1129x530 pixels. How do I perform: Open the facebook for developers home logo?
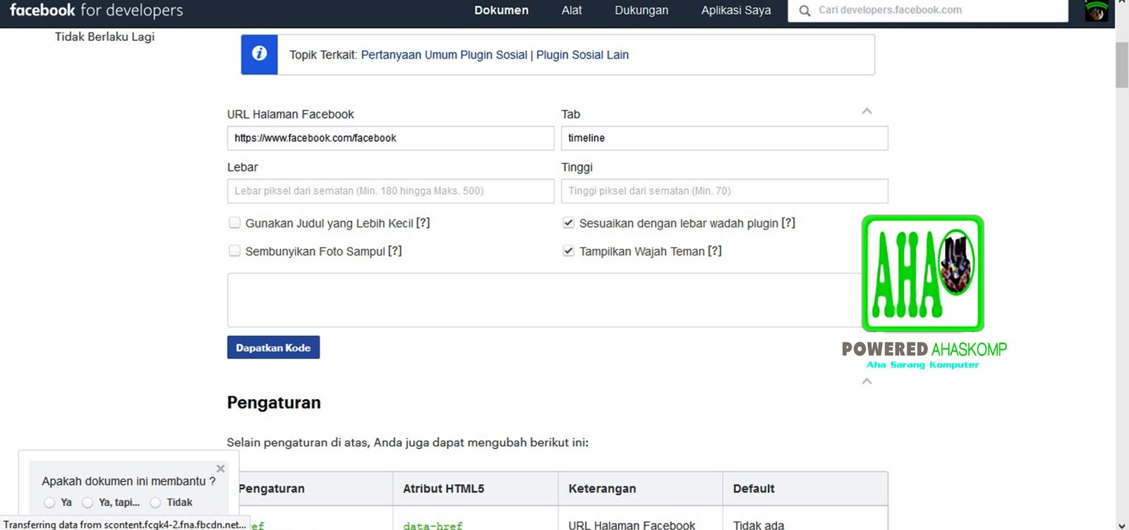[96, 10]
